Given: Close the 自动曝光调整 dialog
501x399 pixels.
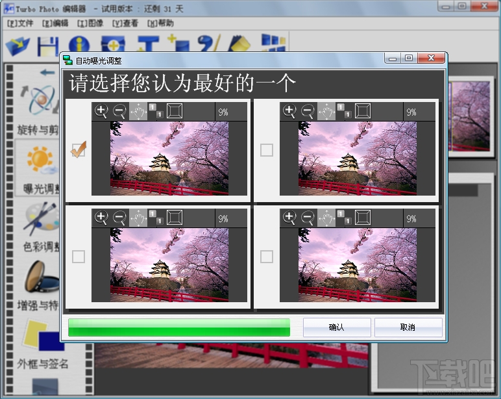Looking at the screenshot, I should (431, 58).
